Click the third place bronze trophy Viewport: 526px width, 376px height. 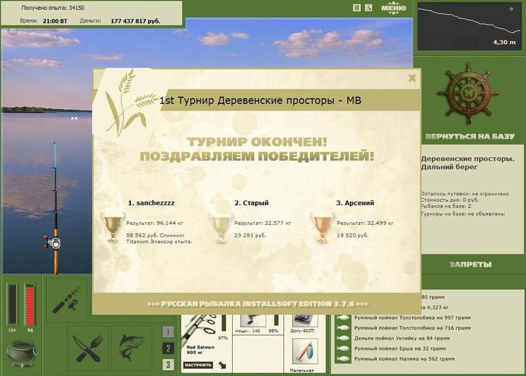pos(322,227)
